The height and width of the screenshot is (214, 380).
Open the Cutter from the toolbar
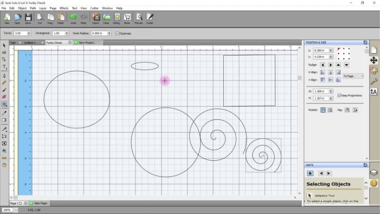click(150, 19)
